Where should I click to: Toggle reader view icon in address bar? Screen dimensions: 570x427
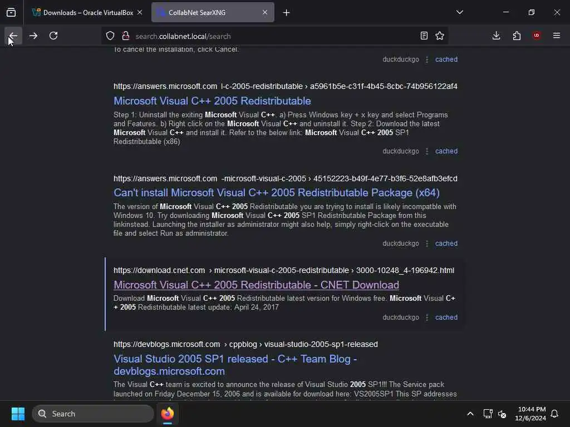[424, 36]
